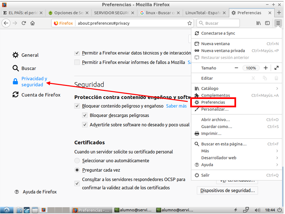Image resolution: width=285 pixels, height=214 pixels.
Task: Choose Buscar en esta página…
Action: [236, 144]
